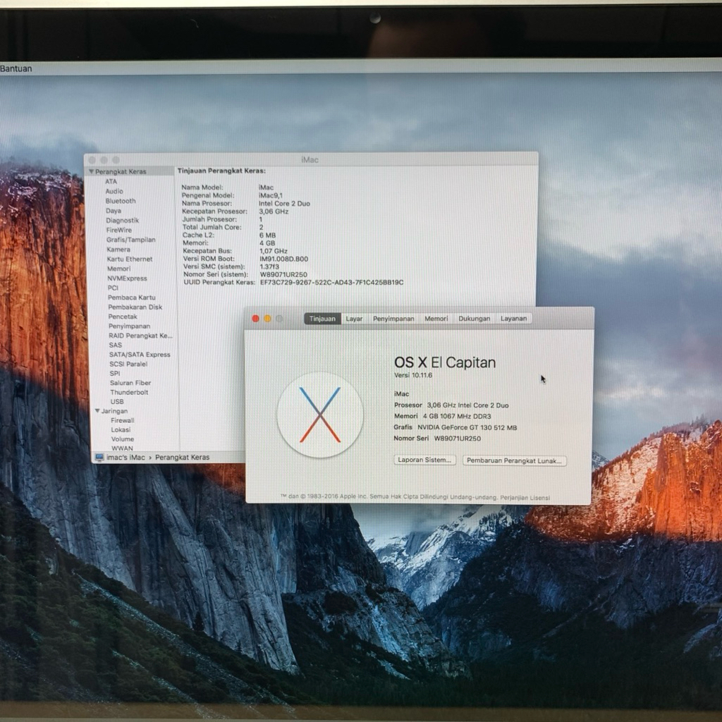722x722 pixels.
Task: Select SATA/SATA Express in the sidebar
Action: point(140,354)
